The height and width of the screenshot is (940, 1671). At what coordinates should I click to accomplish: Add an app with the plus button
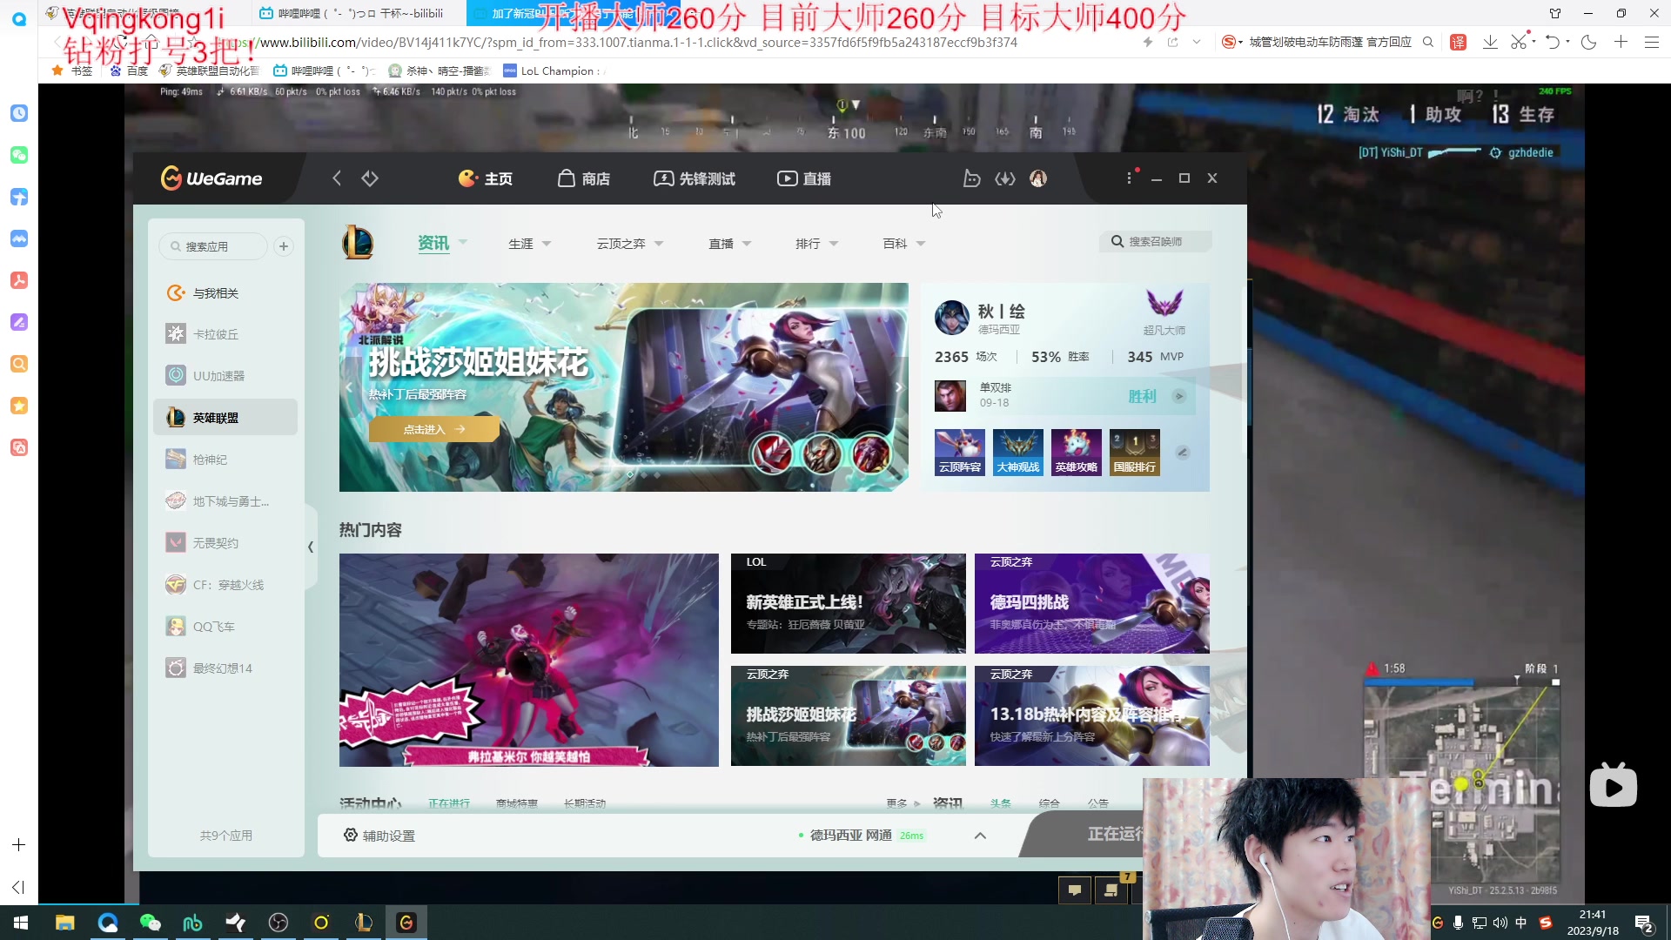[284, 246]
